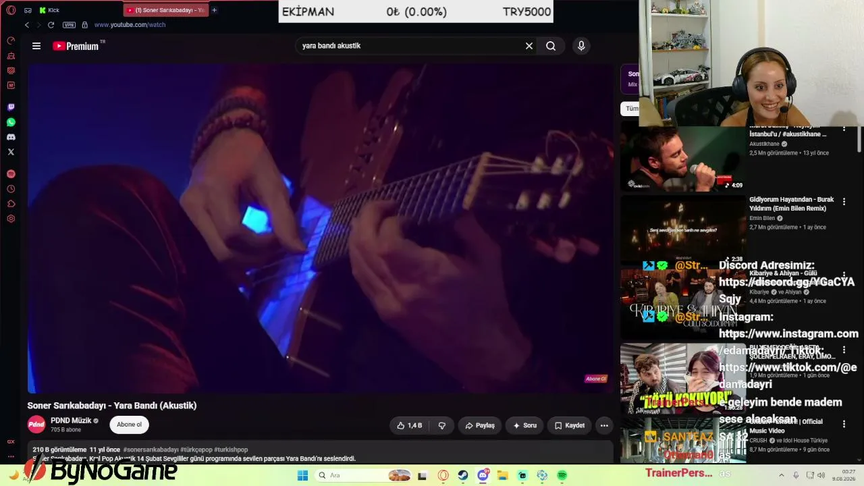Screen dimensions: 864x486
Task: Open the PDND Müzik channel avatar
Action: pyautogui.click(x=36, y=425)
